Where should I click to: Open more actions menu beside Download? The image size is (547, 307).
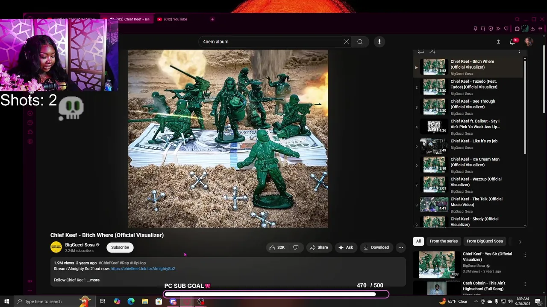coord(400,247)
